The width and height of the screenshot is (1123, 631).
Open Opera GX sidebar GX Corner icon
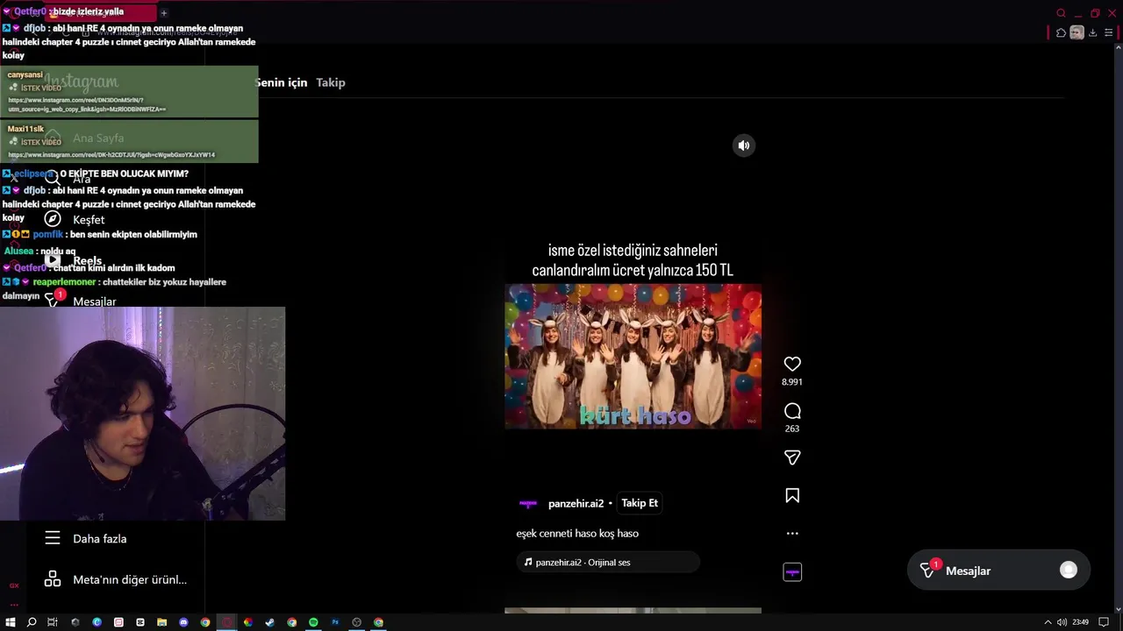point(14,585)
